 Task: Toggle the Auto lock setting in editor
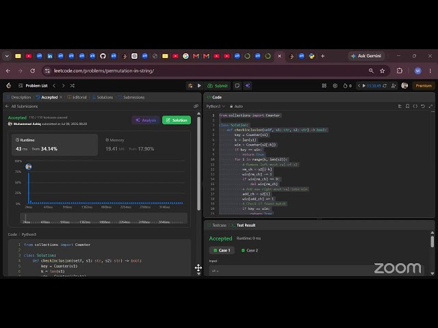(236, 107)
